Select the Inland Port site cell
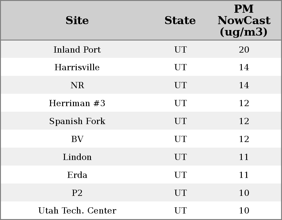This screenshot has width=282, height=220. (77, 50)
